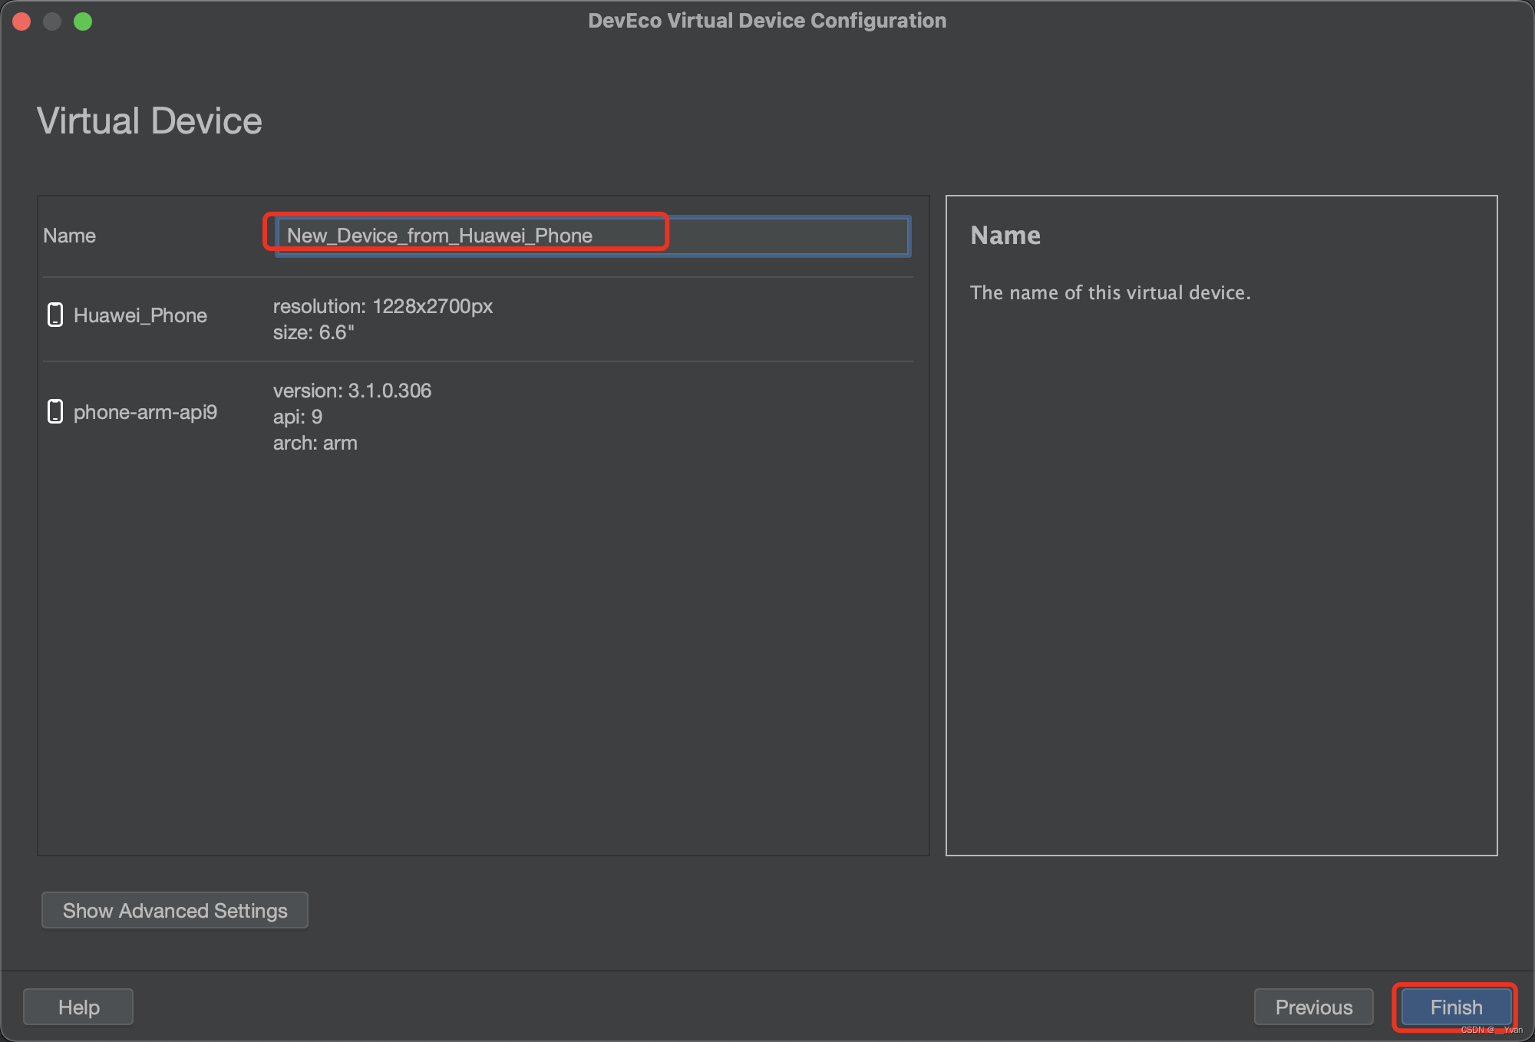The image size is (1535, 1042).
Task: Close the window with red button
Action: tap(21, 21)
